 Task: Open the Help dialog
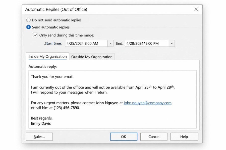184,136
